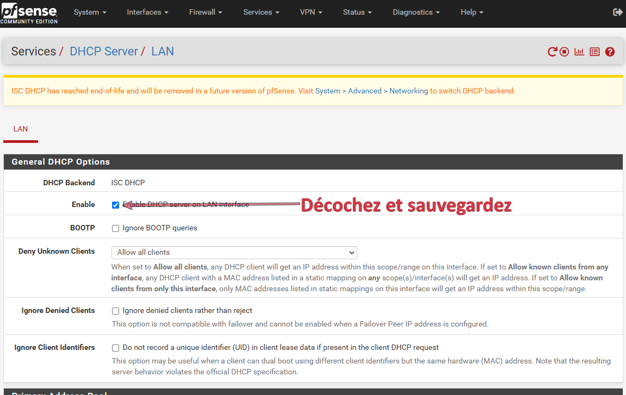Select the LAN tab

point(21,129)
